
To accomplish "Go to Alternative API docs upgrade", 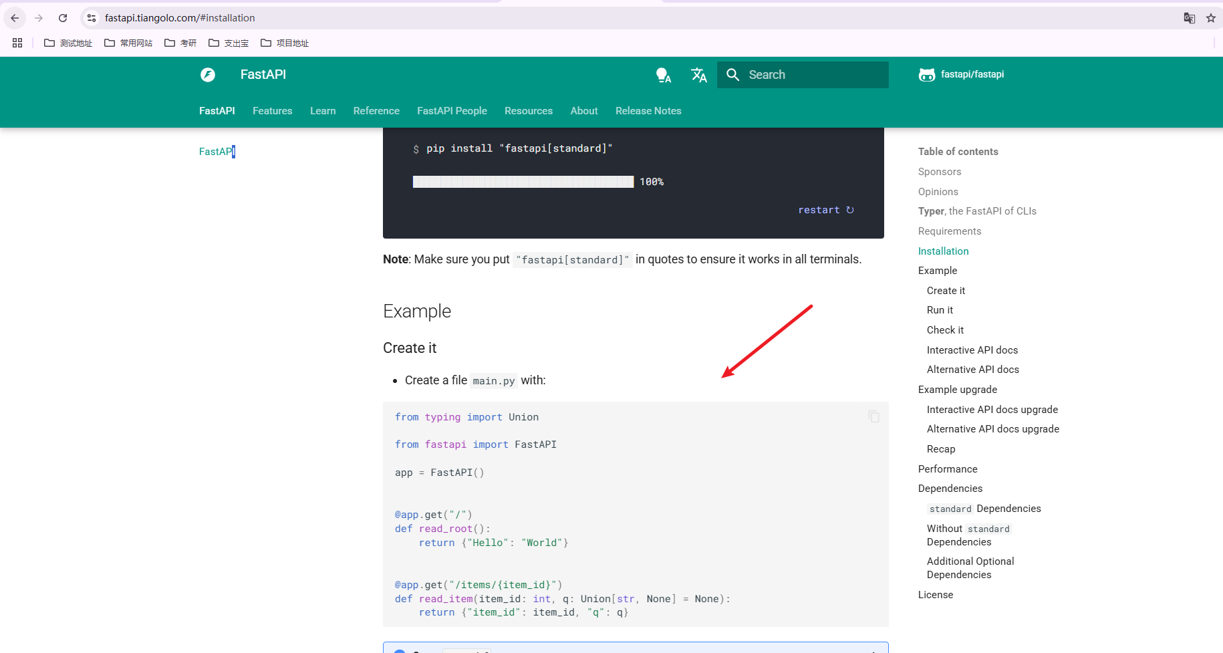I will tap(993, 429).
